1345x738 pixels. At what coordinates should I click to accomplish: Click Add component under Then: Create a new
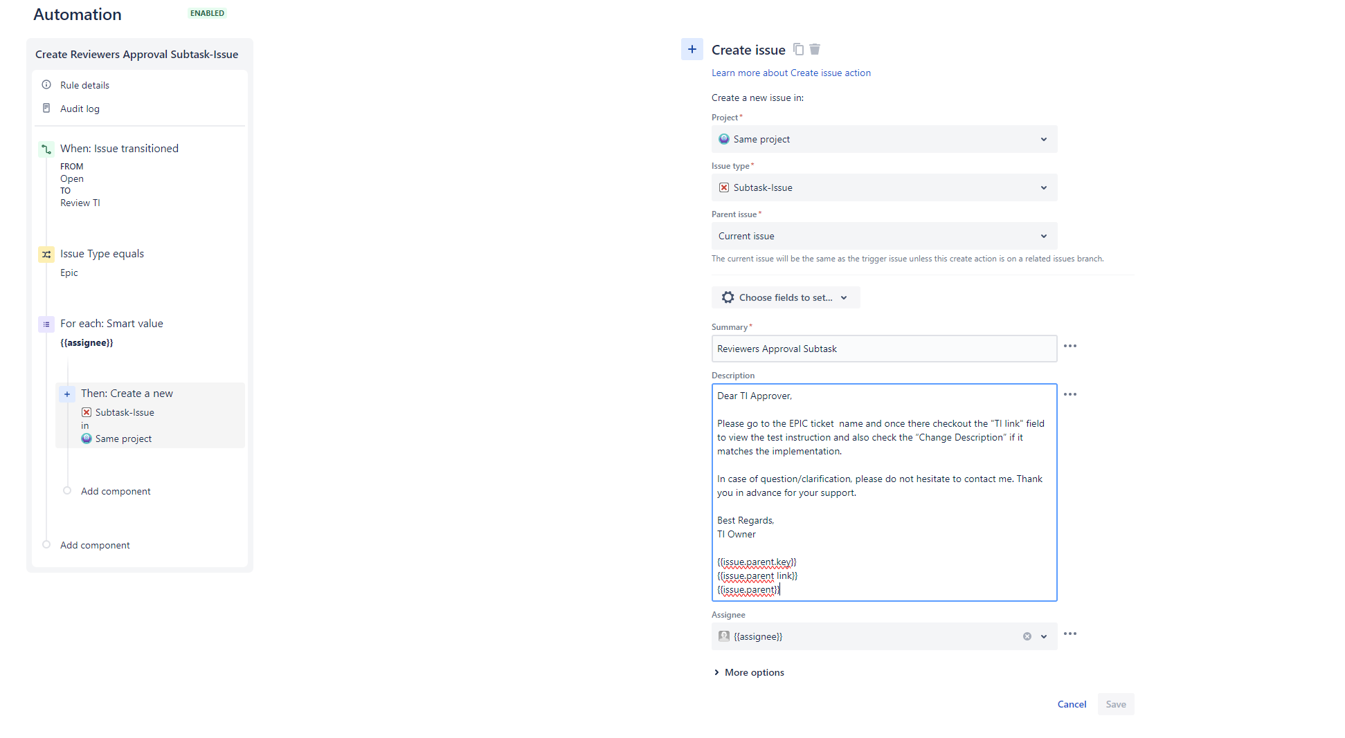(115, 491)
